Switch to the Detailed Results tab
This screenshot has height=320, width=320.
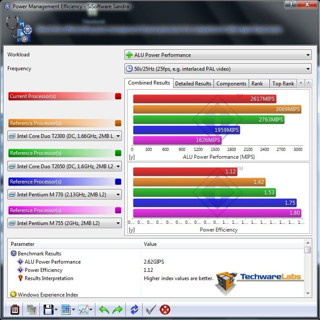coord(193,84)
